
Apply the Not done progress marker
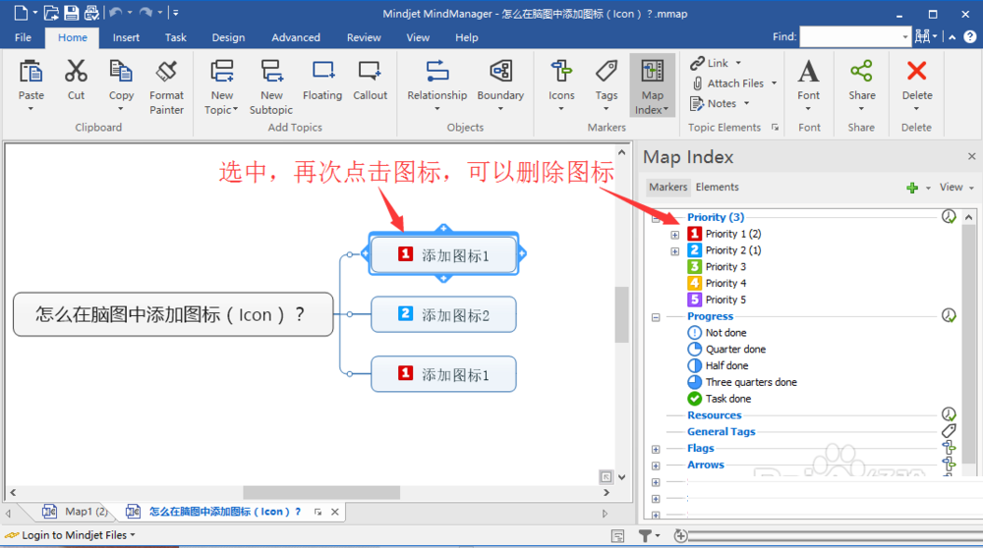[x=717, y=333]
